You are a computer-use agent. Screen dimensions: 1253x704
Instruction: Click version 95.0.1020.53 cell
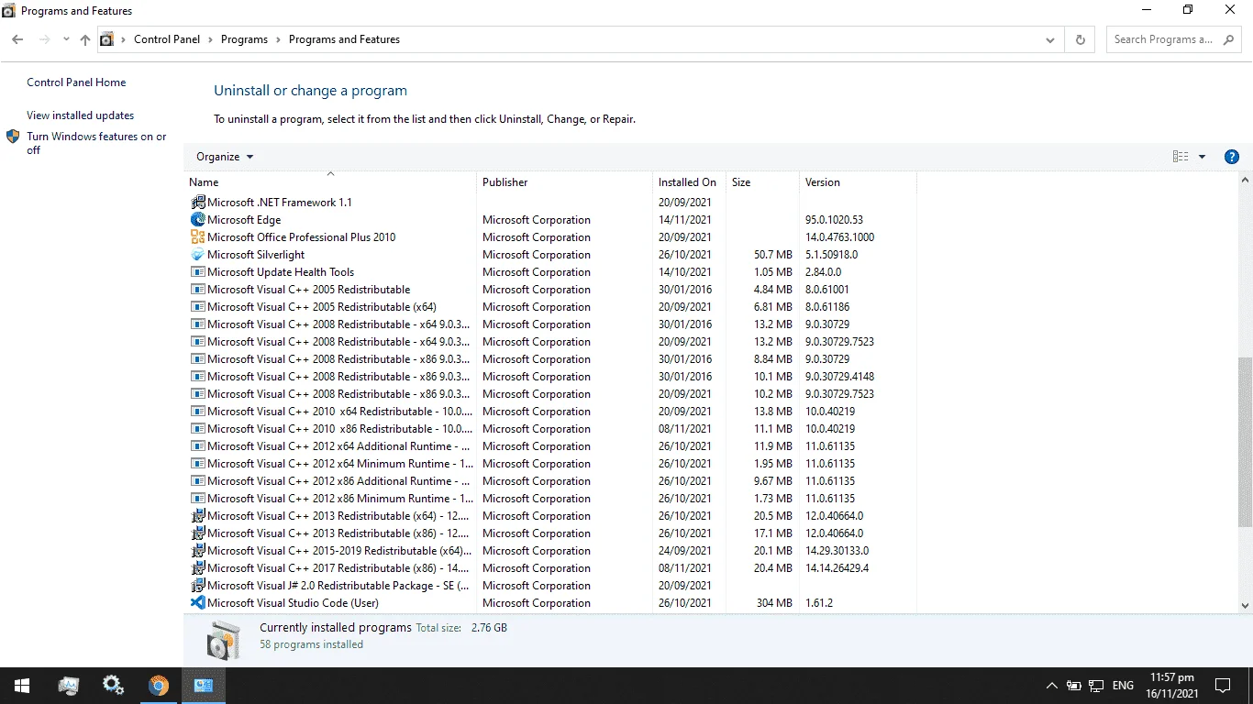[x=834, y=220]
